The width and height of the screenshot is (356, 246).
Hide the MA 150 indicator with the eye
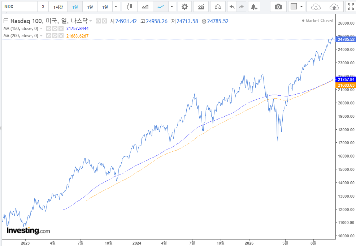(x=49, y=29)
